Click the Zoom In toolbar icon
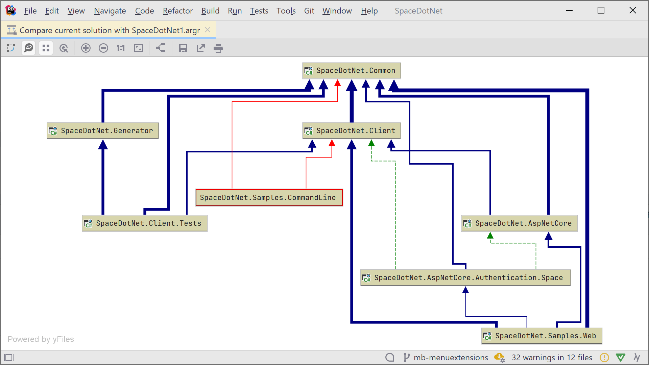649x365 pixels. point(86,48)
